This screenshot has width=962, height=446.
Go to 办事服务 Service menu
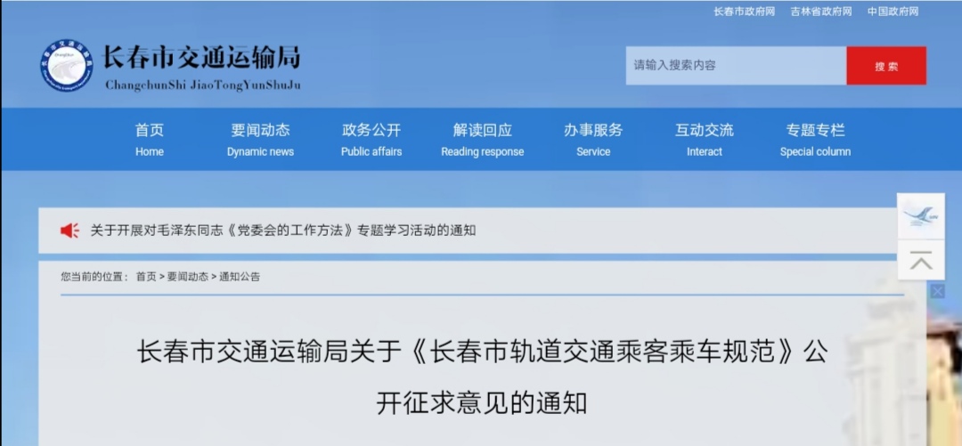pyautogui.click(x=593, y=139)
